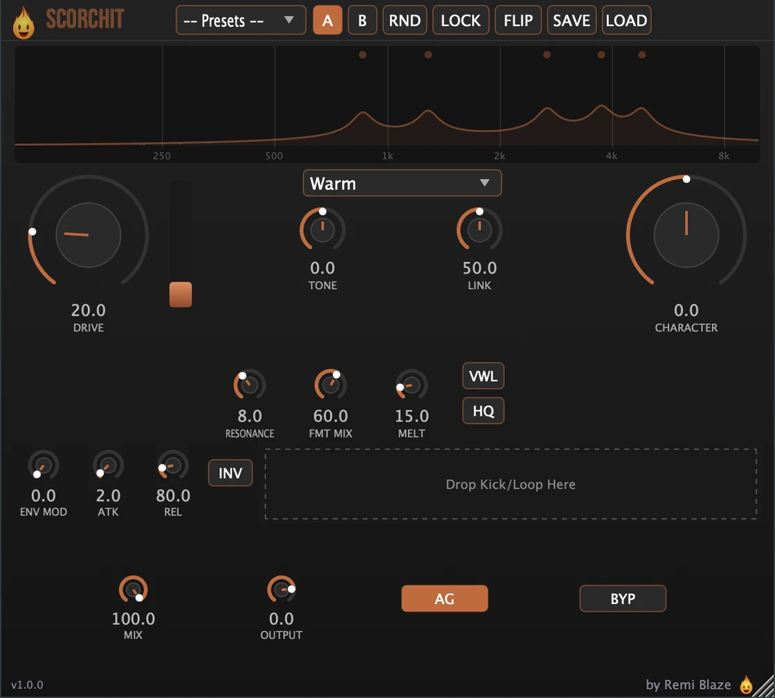Click the FLIP button
The image size is (775, 698).
[518, 20]
